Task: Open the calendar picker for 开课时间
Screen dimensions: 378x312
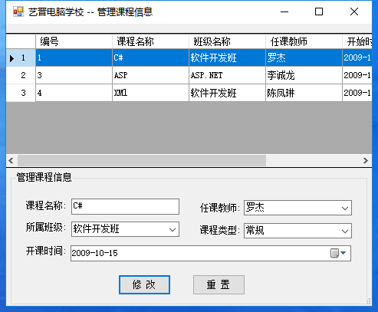Action: click(x=338, y=253)
